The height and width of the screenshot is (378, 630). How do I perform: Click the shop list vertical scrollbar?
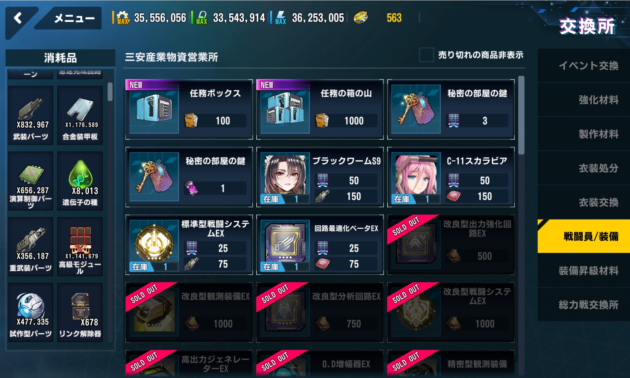(521, 115)
